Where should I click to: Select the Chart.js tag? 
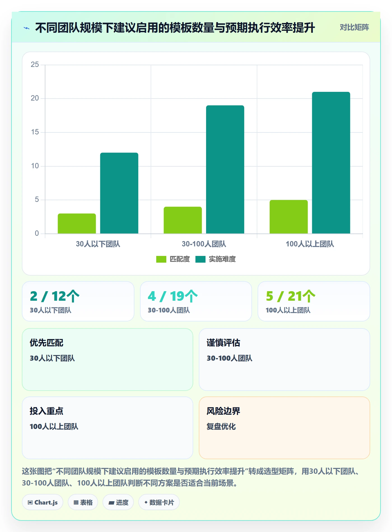[43, 502]
